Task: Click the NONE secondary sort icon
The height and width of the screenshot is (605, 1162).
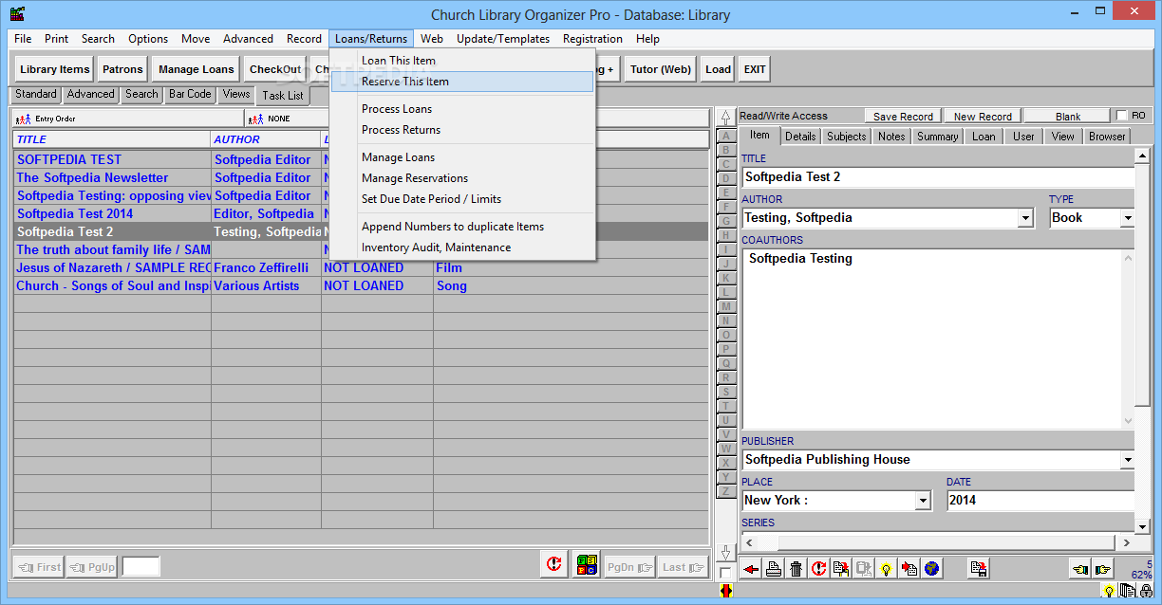Action: pos(255,119)
